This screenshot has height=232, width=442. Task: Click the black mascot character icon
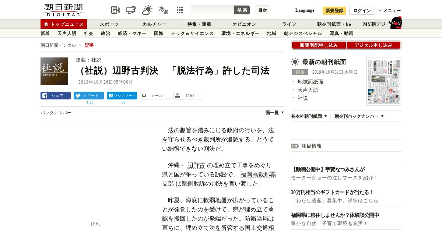click(x=395, y=22)
